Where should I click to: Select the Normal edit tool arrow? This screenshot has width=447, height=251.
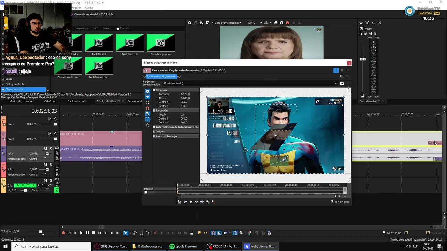126,233
